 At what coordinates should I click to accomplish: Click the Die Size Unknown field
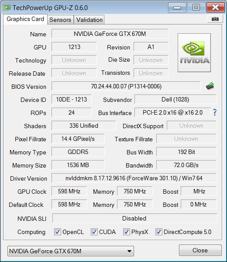point(151,60)
